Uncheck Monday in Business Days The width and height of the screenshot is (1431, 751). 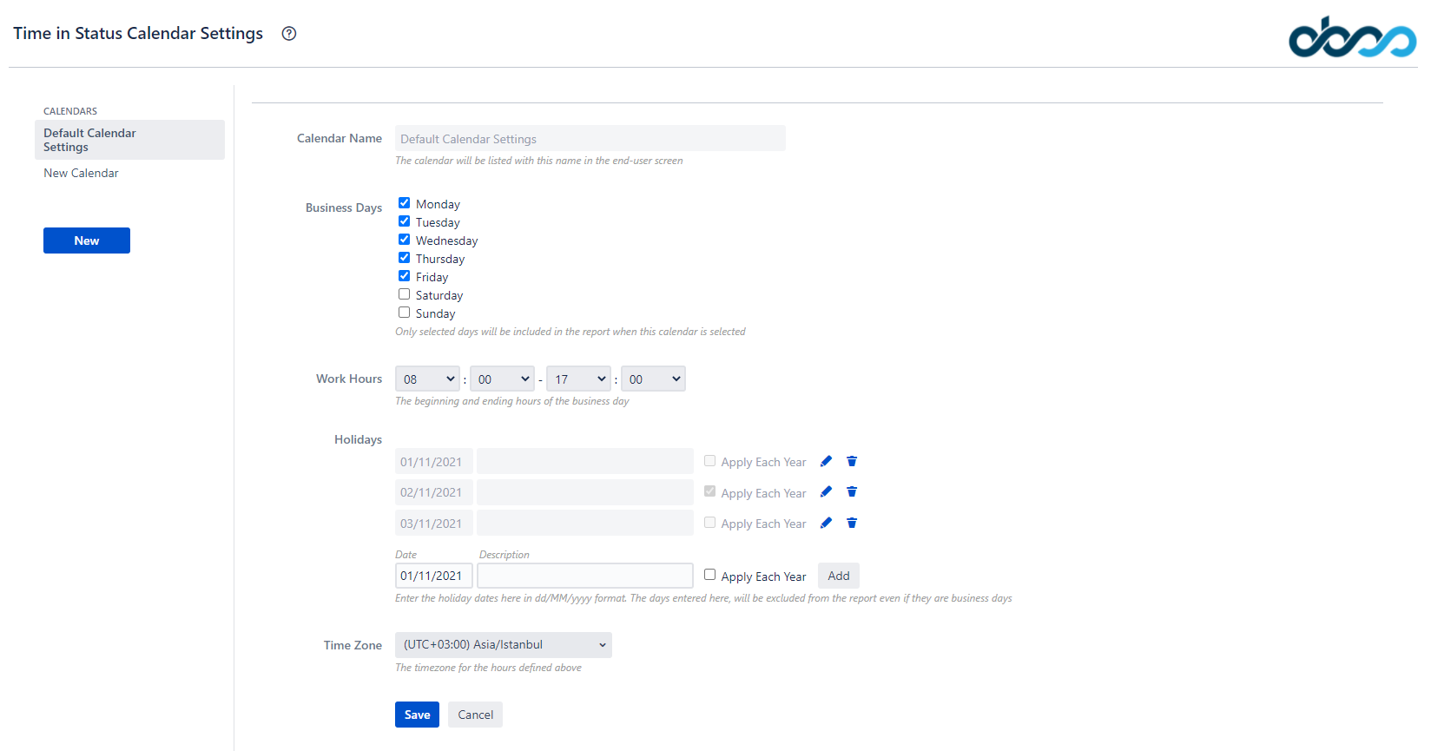click(x=405, y=203)
